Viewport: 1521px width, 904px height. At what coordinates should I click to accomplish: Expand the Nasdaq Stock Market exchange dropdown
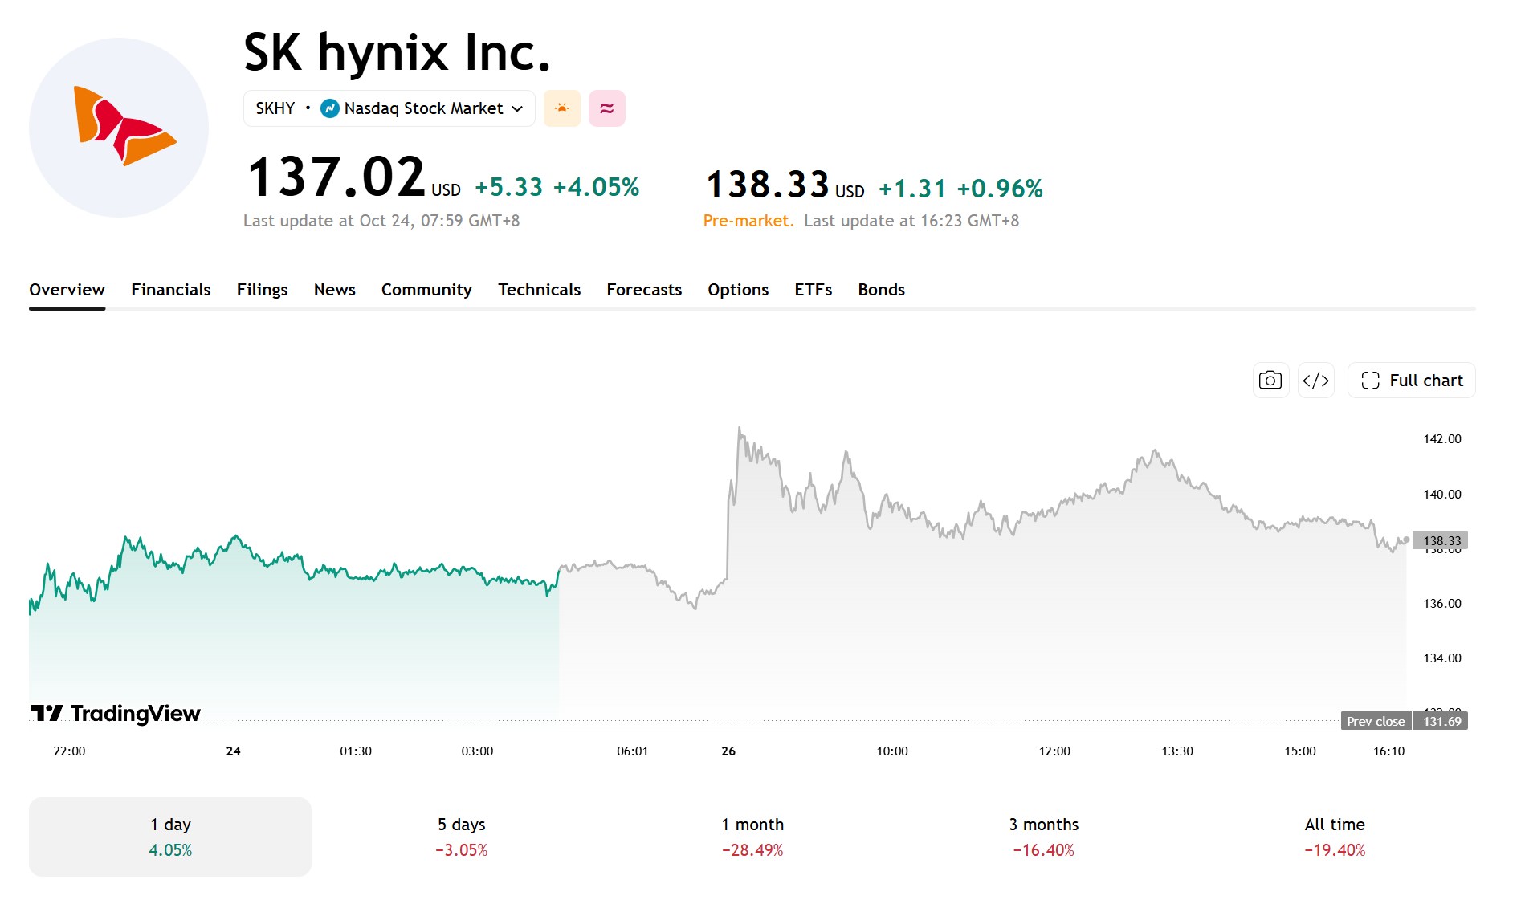click(389, 108)
